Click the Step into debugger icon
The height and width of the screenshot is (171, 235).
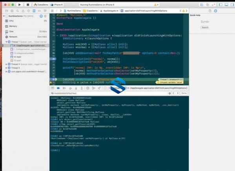(x=76, y=88)
